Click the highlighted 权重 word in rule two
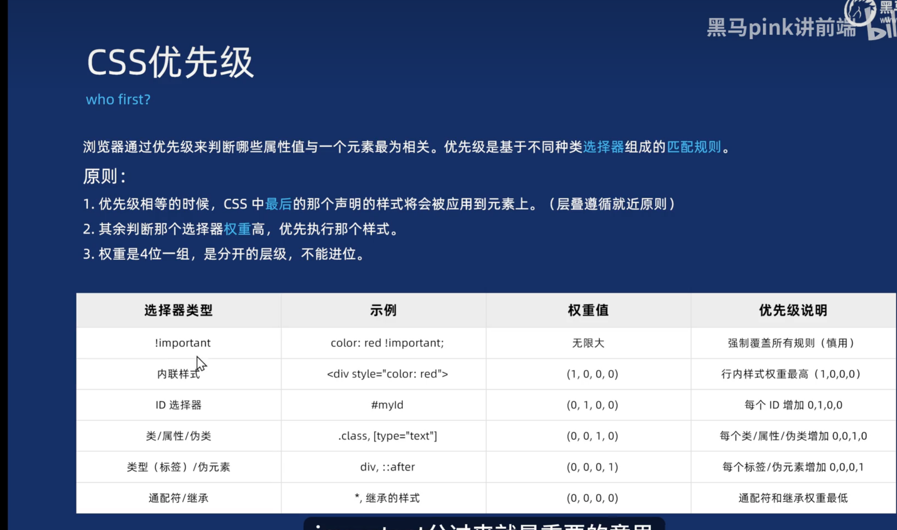Screen dimensions: 897x530 click(x=237, y=229)
